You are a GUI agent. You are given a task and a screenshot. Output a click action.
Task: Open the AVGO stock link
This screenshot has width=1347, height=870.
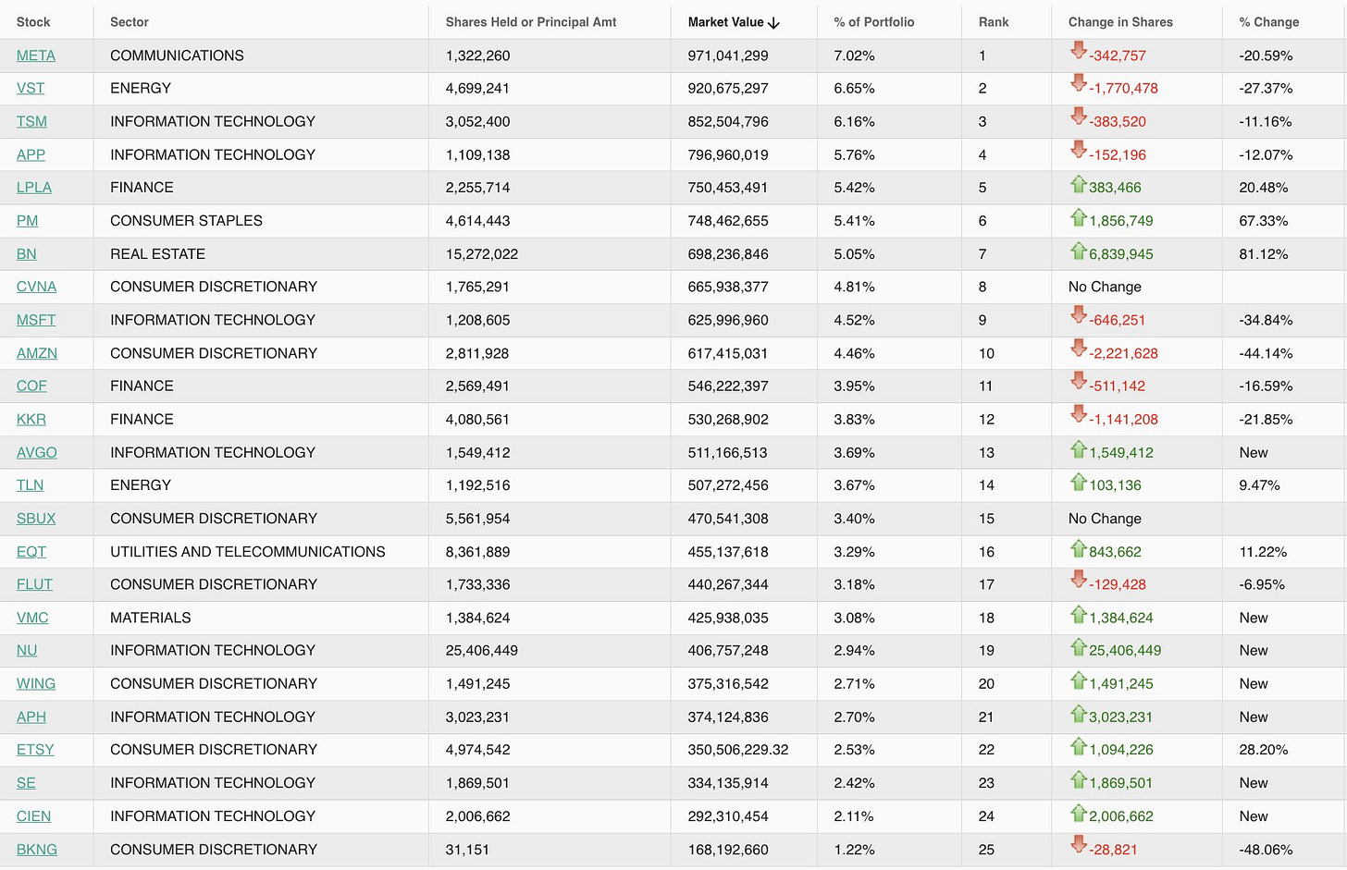(37, 453)
